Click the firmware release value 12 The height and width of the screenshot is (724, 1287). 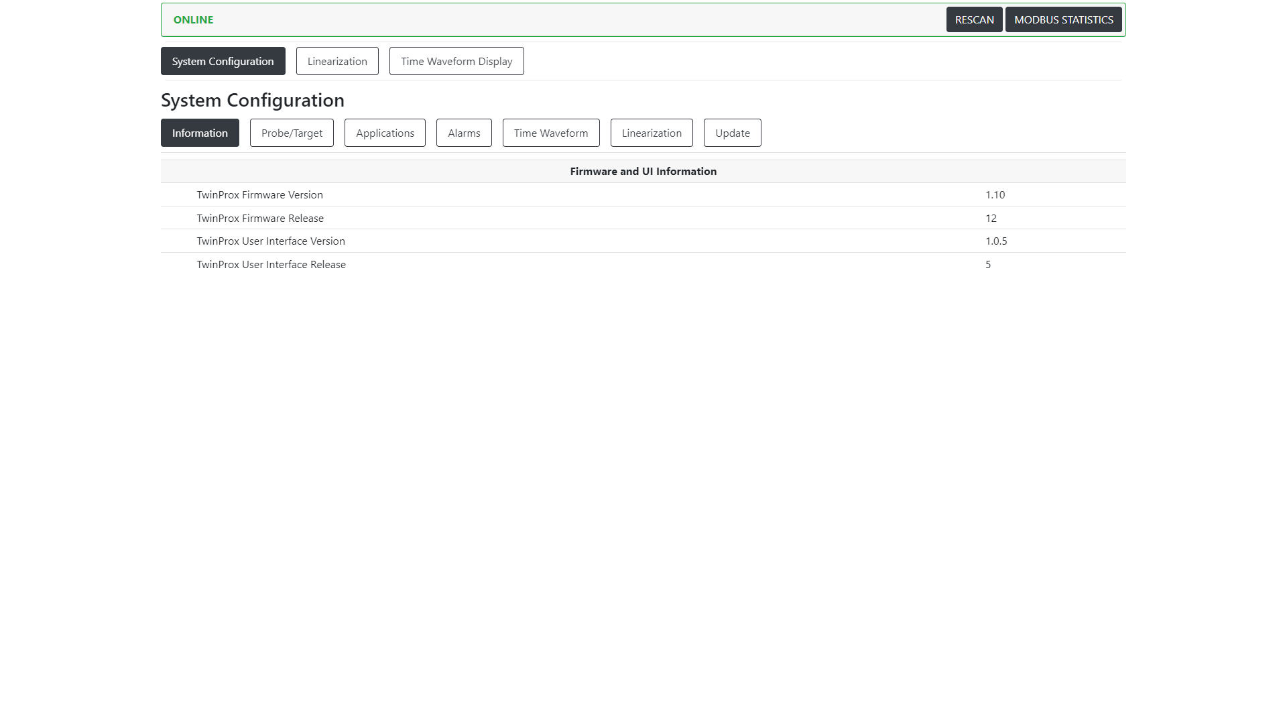click(x=991, y=218)
